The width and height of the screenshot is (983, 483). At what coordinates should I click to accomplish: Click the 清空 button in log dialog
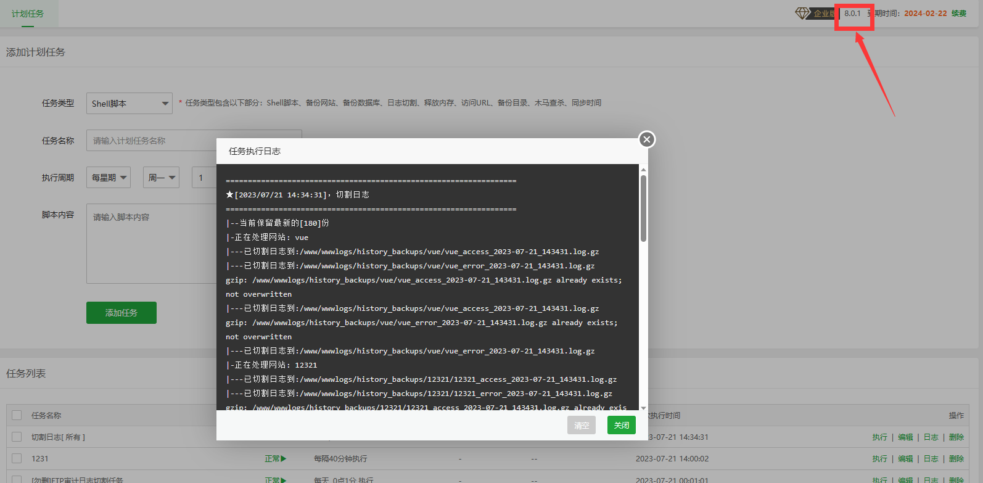pyautogui.click(x=582, y=425)
